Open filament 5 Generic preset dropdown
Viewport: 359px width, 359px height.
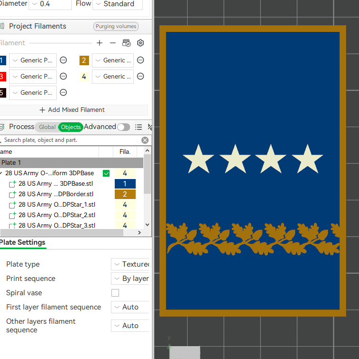tap(33, 93)
